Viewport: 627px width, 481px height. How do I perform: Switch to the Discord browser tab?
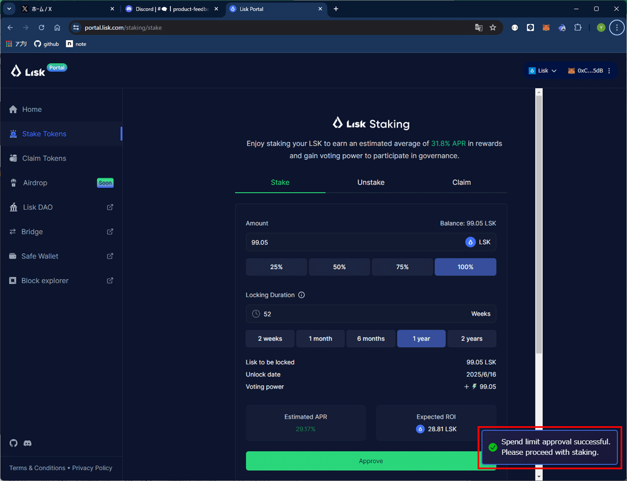tap(171, 9)
